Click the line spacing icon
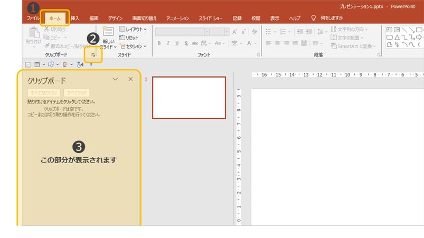The image size is (424, 238). (320, 32)
